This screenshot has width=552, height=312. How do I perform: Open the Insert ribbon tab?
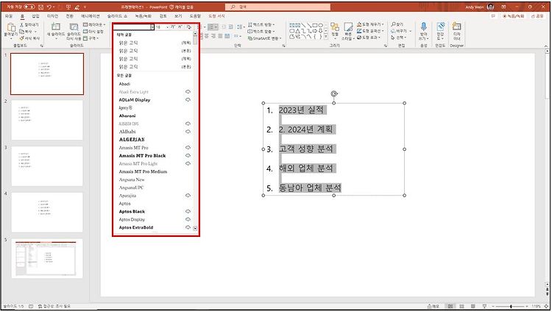point(35,16)
